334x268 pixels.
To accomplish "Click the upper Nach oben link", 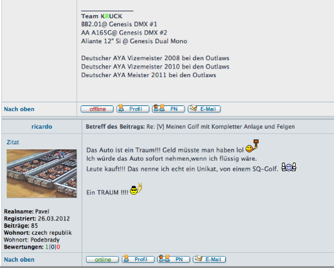I will 19,109.
